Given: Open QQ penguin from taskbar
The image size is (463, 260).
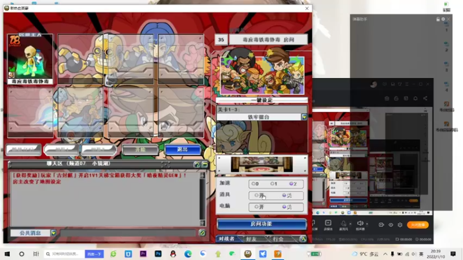Looking at the screenshot, I should point(173,254).
